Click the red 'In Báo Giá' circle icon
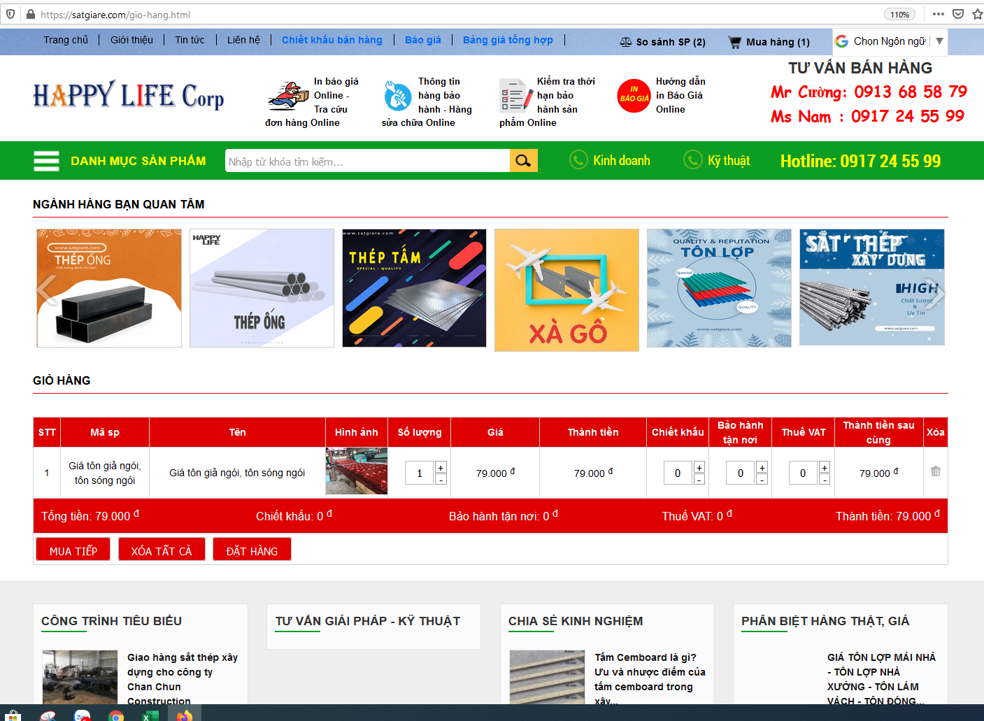 pyautogui.click(x=634, y=96)
